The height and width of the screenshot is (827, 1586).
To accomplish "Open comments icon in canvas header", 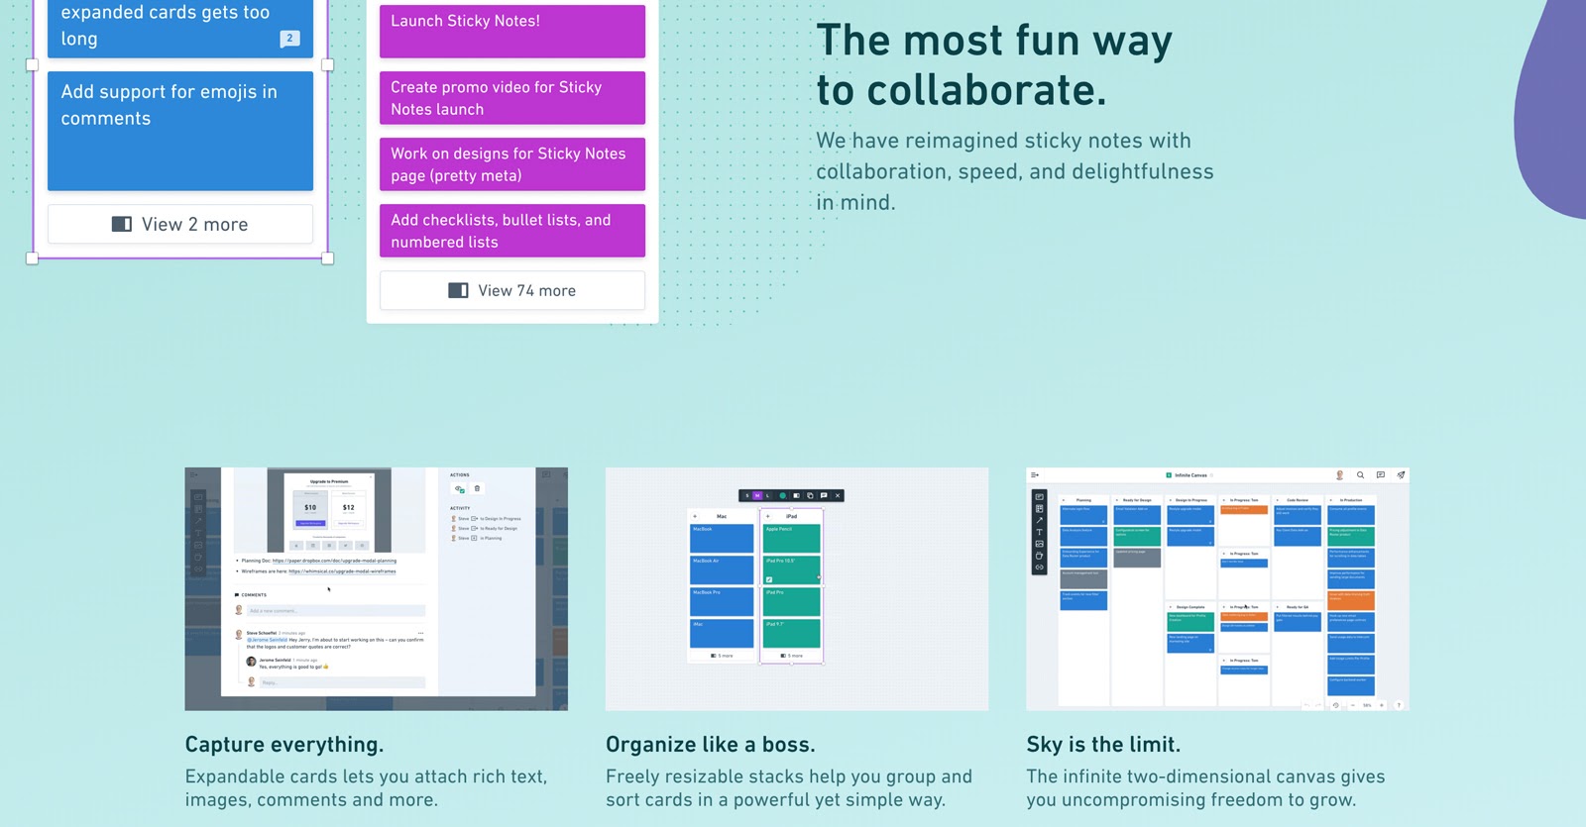I will [1381, 475].
